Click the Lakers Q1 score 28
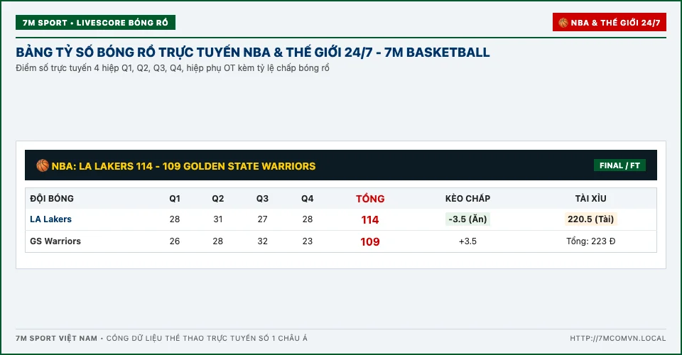The height and width of the screenshot is (355, 682). tap(175, 219)
